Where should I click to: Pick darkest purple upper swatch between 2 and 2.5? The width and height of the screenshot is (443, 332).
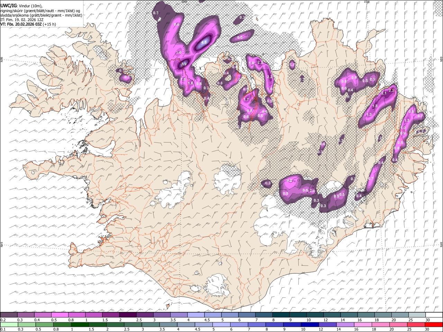coord(127,315)
